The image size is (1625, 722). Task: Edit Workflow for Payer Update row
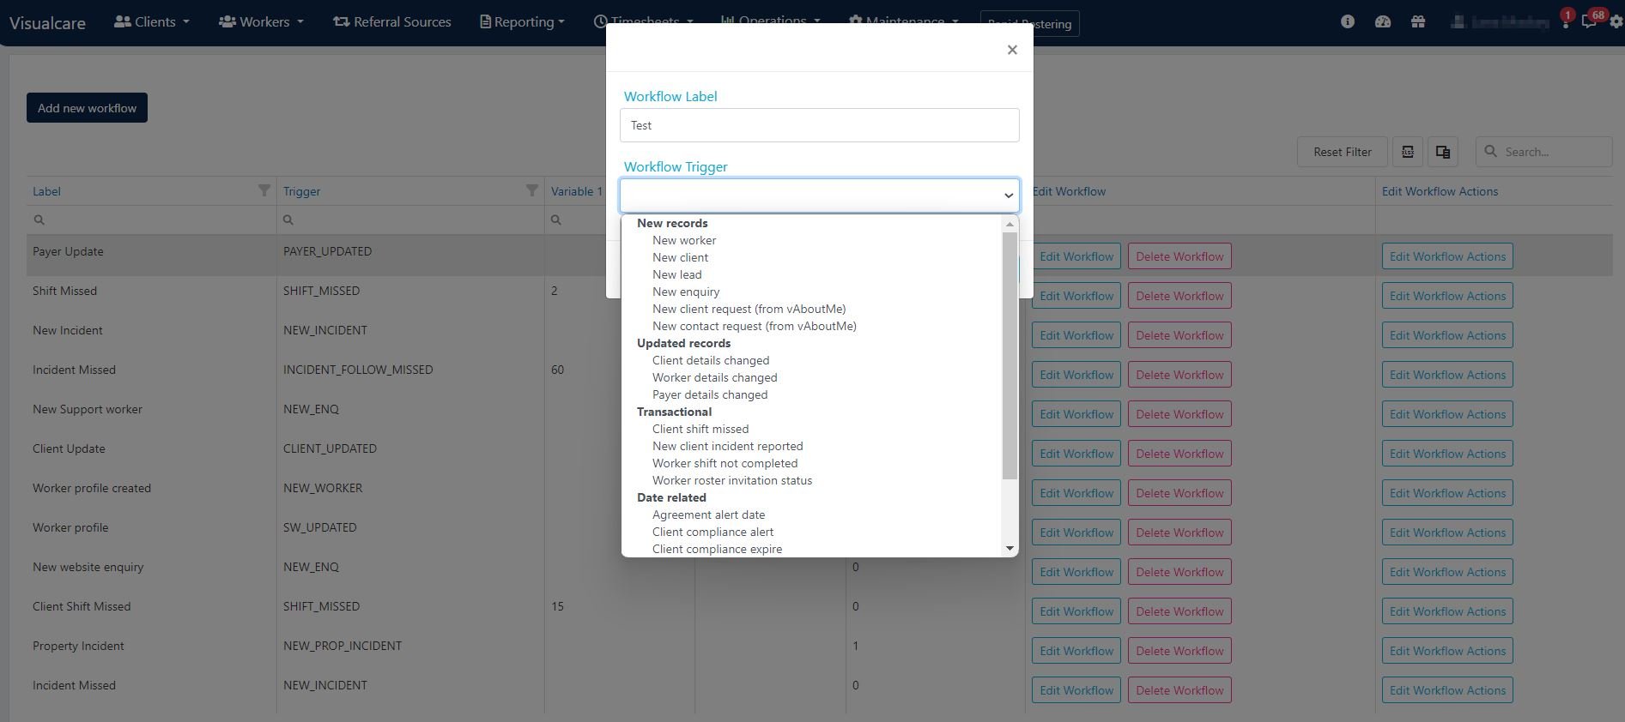pos(1076,256)
